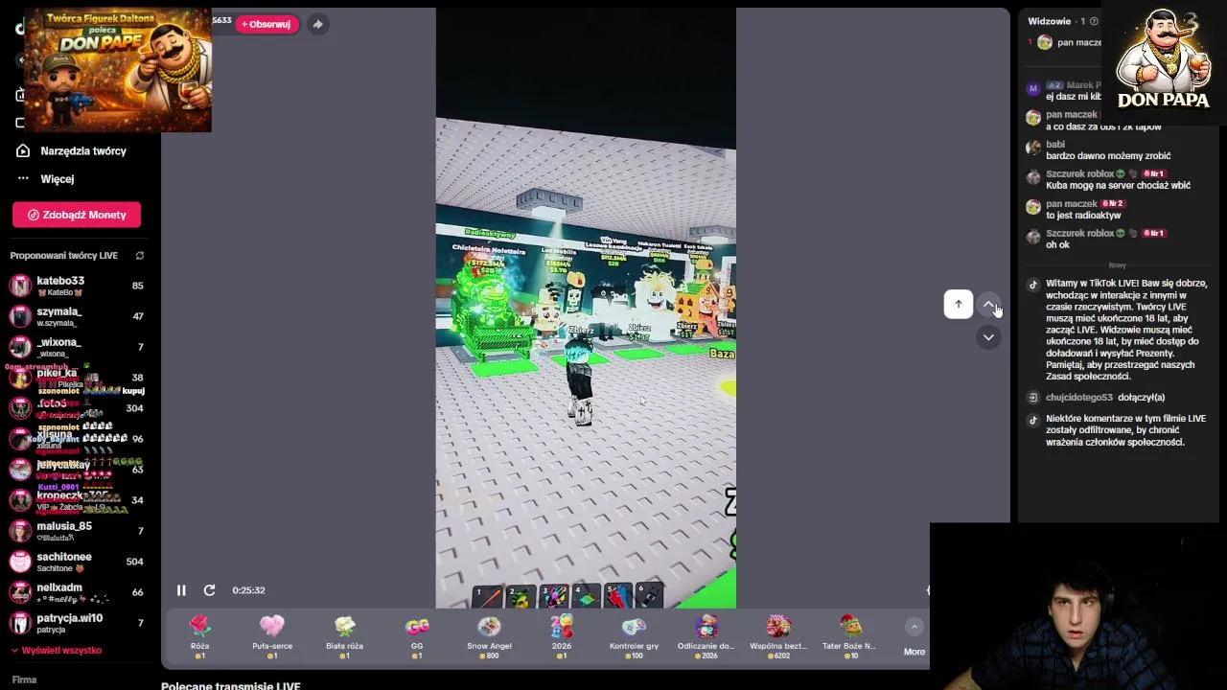Send the Odliczanie do... gift
This screenshot has width=1227, height=690.
(706, 636)
